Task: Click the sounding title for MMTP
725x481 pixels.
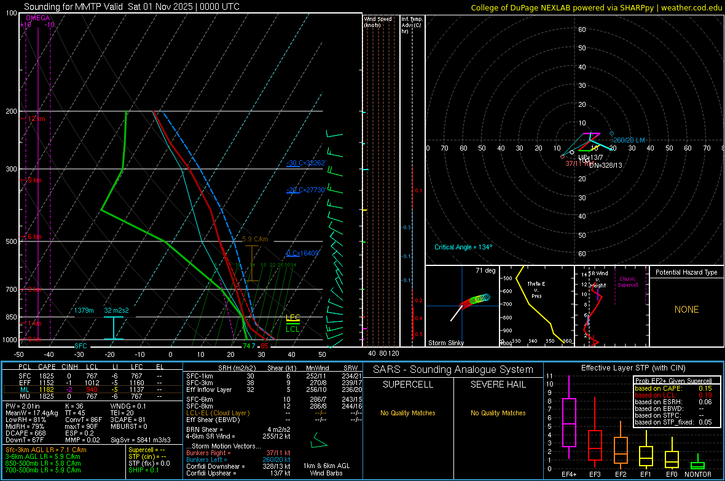Action: 131,7
